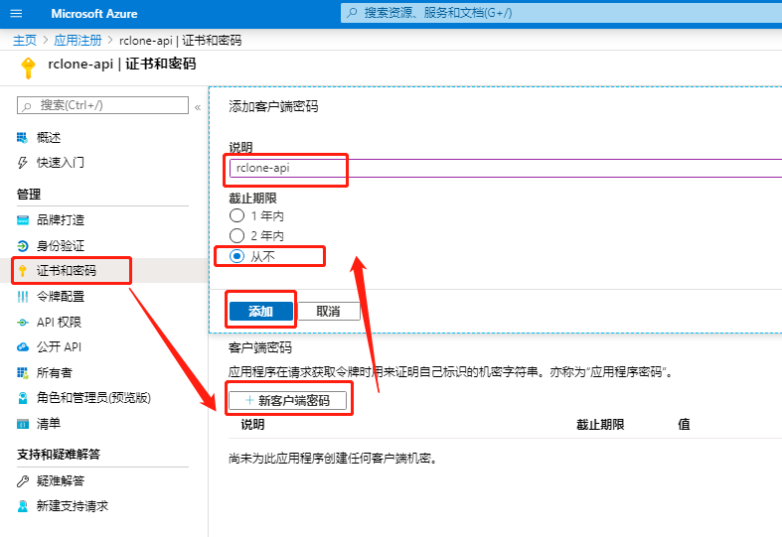Click the API 权限 icon
The height and width of the screenshot is (537, 782).
[x=23, y=323]
